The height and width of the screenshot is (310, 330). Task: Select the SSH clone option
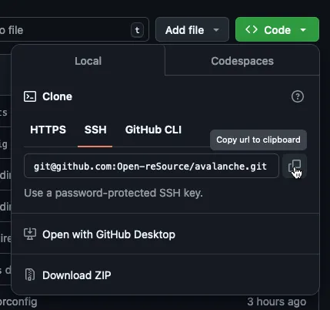(x=95, y=130)
